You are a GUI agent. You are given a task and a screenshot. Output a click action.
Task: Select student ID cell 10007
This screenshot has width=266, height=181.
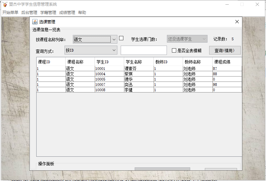[x=109, y=85]
